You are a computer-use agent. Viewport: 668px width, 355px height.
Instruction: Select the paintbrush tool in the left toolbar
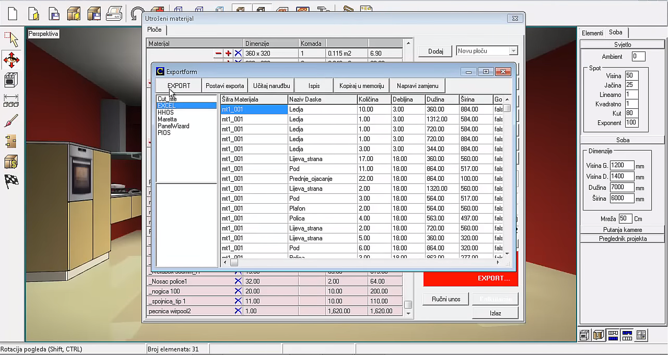point(11,121)
